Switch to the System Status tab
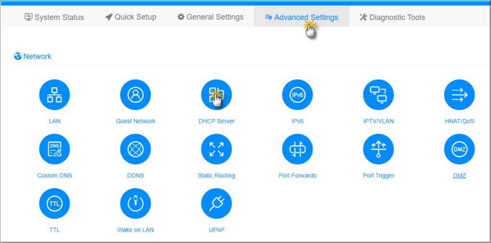Image resolution: width=491 pixels, height=243 pixels. pyautogui.click(x=54, y=17)
